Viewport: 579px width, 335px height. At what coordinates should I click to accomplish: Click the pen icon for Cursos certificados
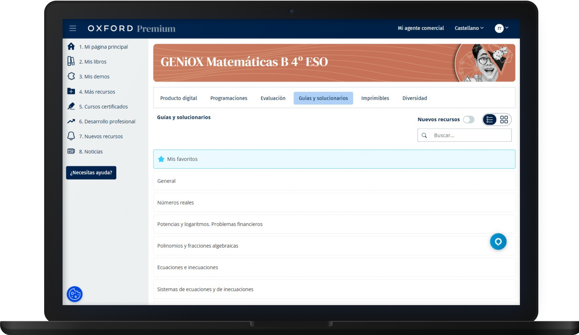click(71, 106)
